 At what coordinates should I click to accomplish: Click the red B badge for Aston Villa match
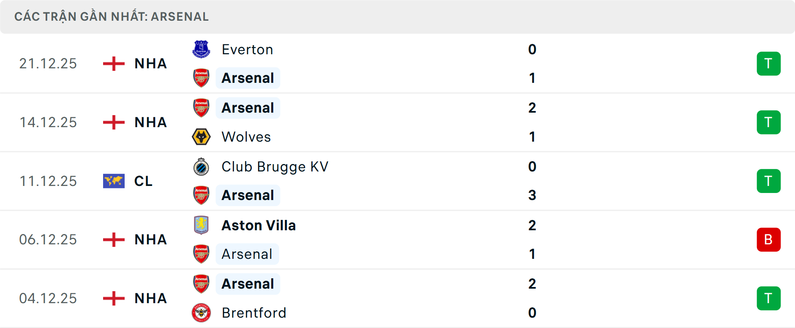tap(768, 240)
